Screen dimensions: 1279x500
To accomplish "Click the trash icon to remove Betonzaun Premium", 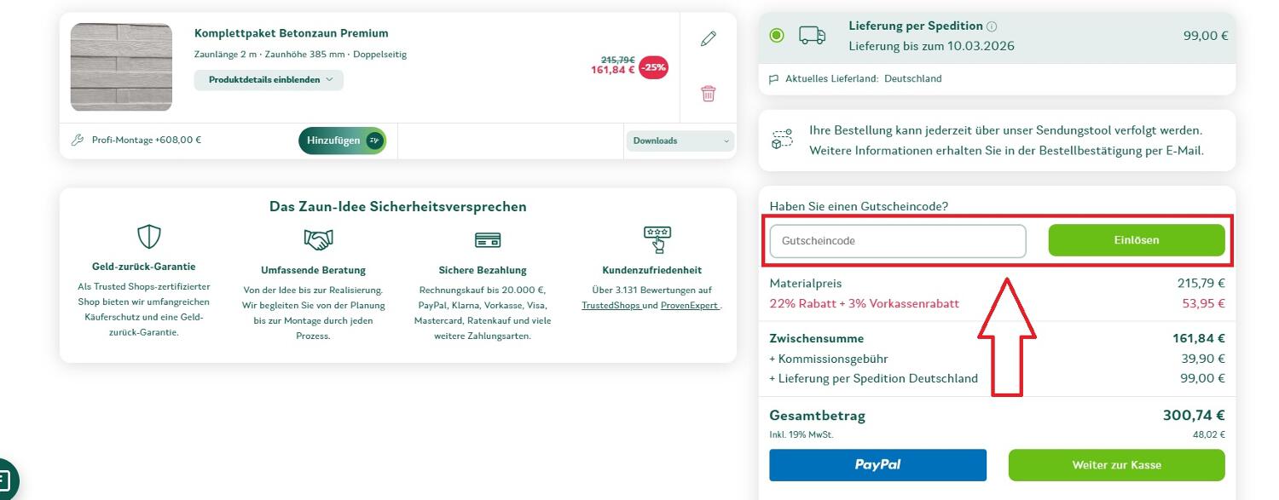I will pyautogui.click(x=708, y=94).
